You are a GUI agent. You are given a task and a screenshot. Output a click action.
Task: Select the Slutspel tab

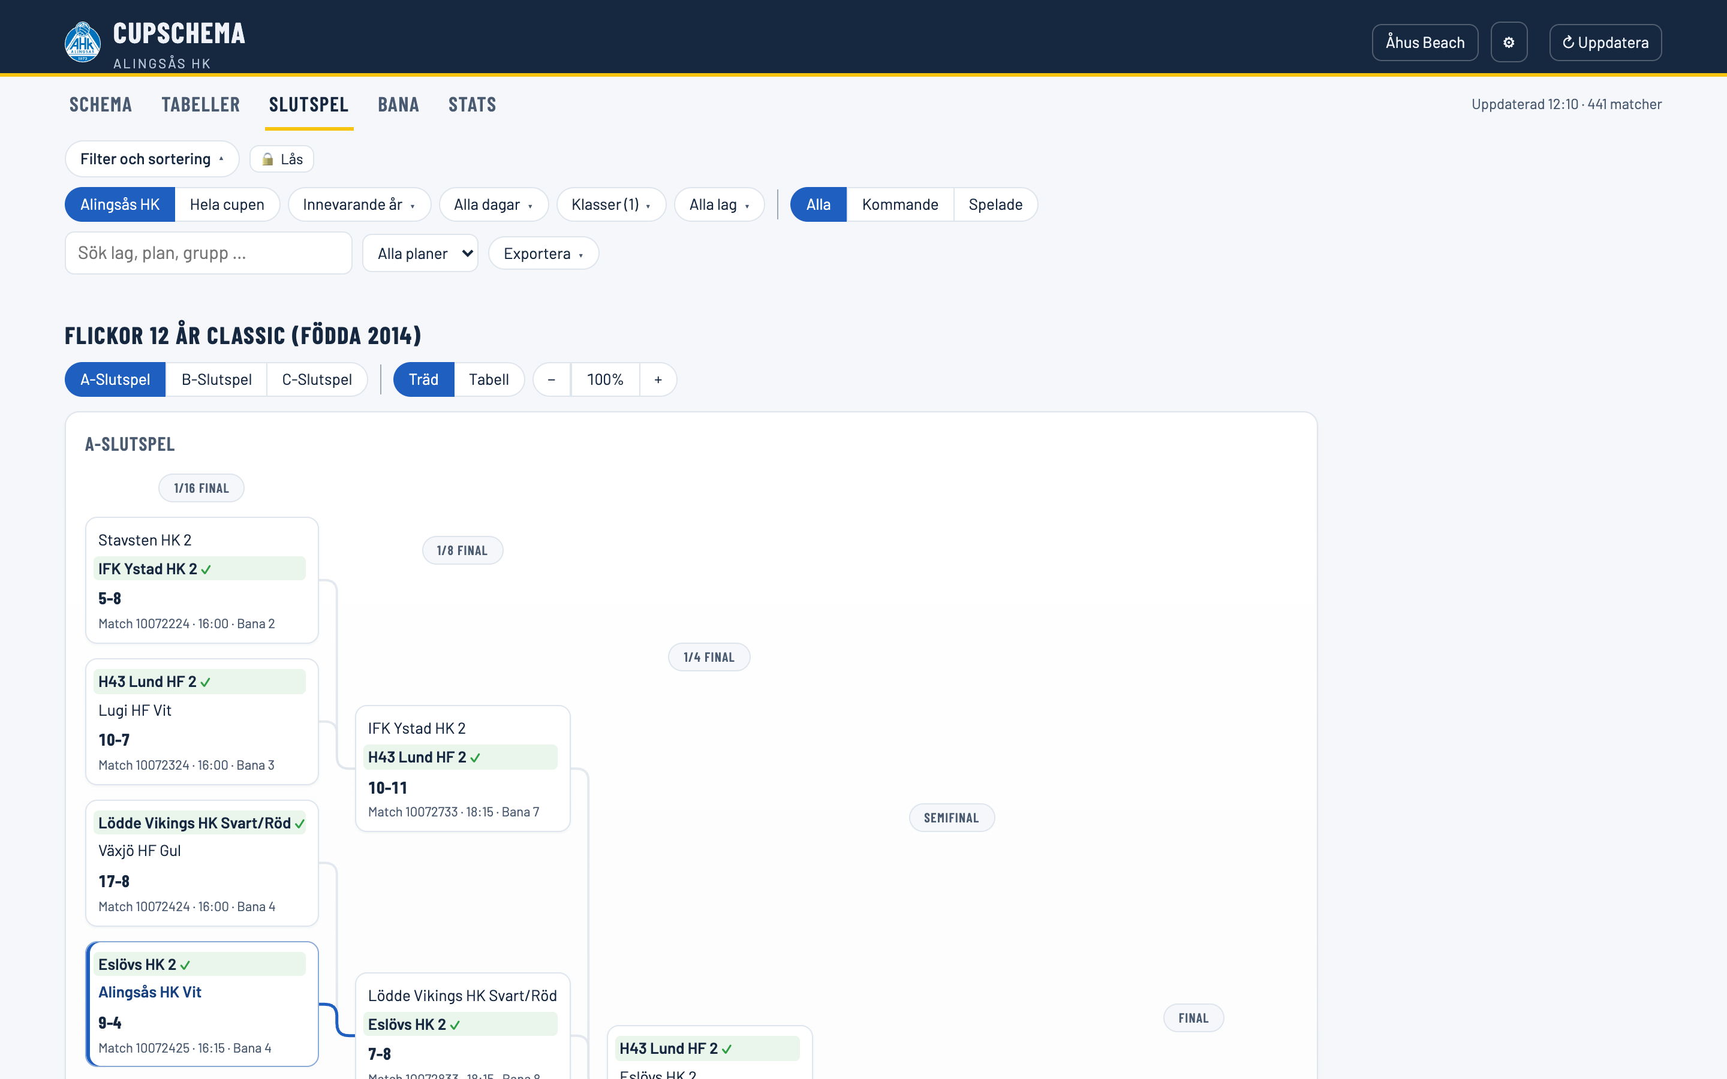pyautogui.click(x=309, y=105)
